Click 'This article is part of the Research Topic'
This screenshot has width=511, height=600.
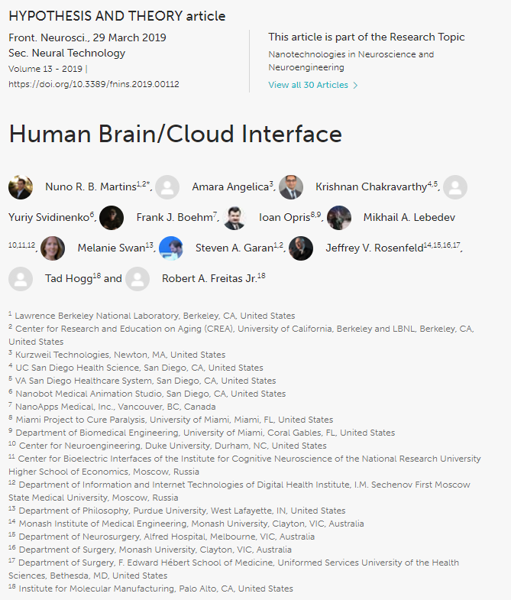tap(367, 37)
